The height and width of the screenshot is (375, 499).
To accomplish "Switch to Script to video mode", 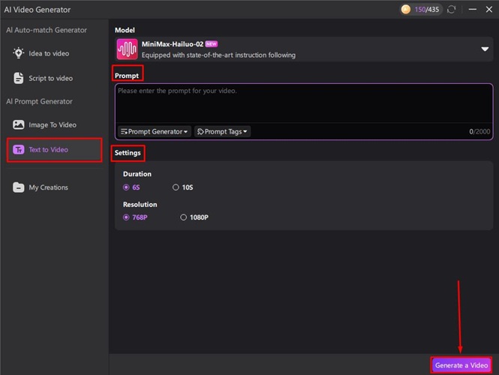I will point(50,78).
